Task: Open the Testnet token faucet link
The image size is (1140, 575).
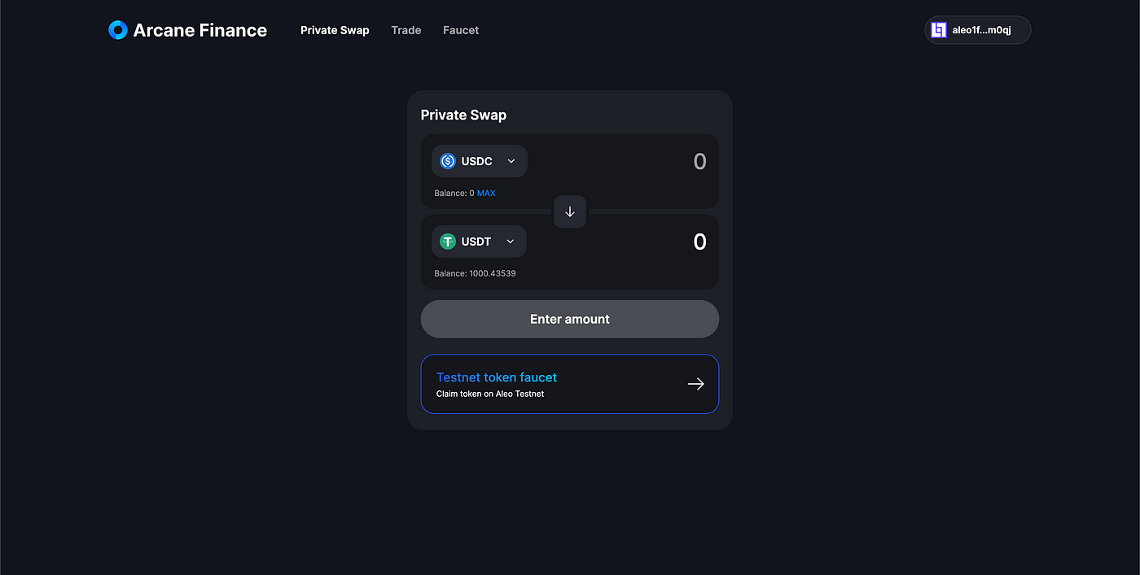Action: click(x=496, y=377)
